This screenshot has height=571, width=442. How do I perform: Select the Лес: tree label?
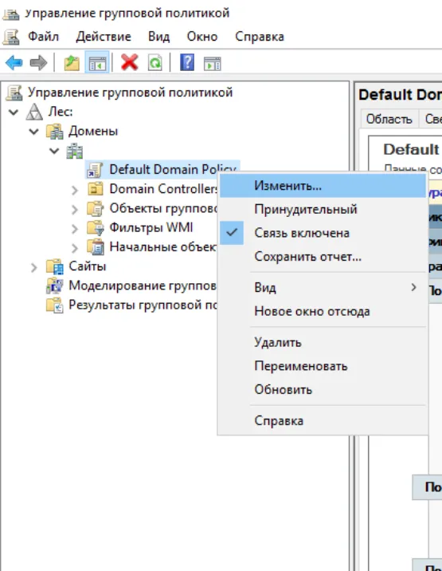pyautogui.click(x=61, y=112)
